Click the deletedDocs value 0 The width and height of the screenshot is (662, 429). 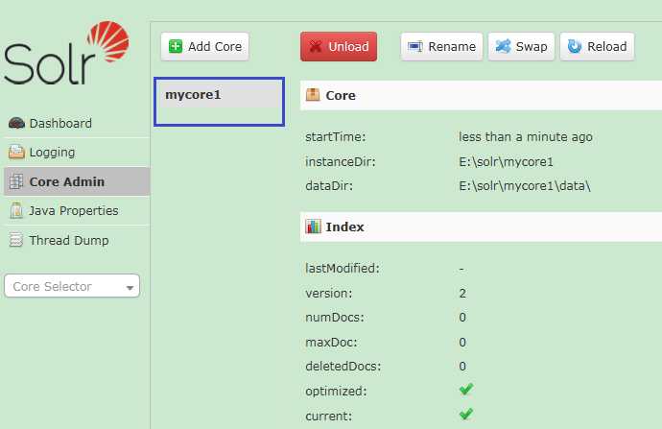[x=462, y=366]
